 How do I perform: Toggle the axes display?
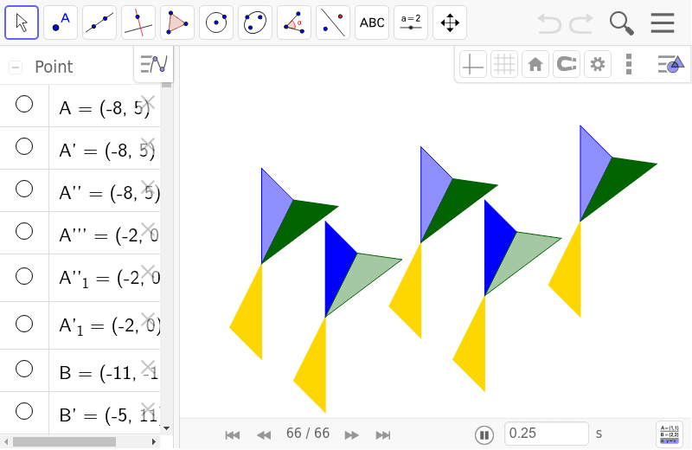(472, 65)
